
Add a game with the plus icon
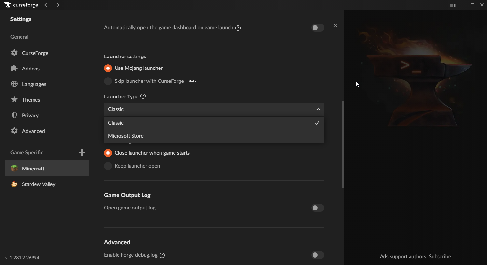coord(82,153)
